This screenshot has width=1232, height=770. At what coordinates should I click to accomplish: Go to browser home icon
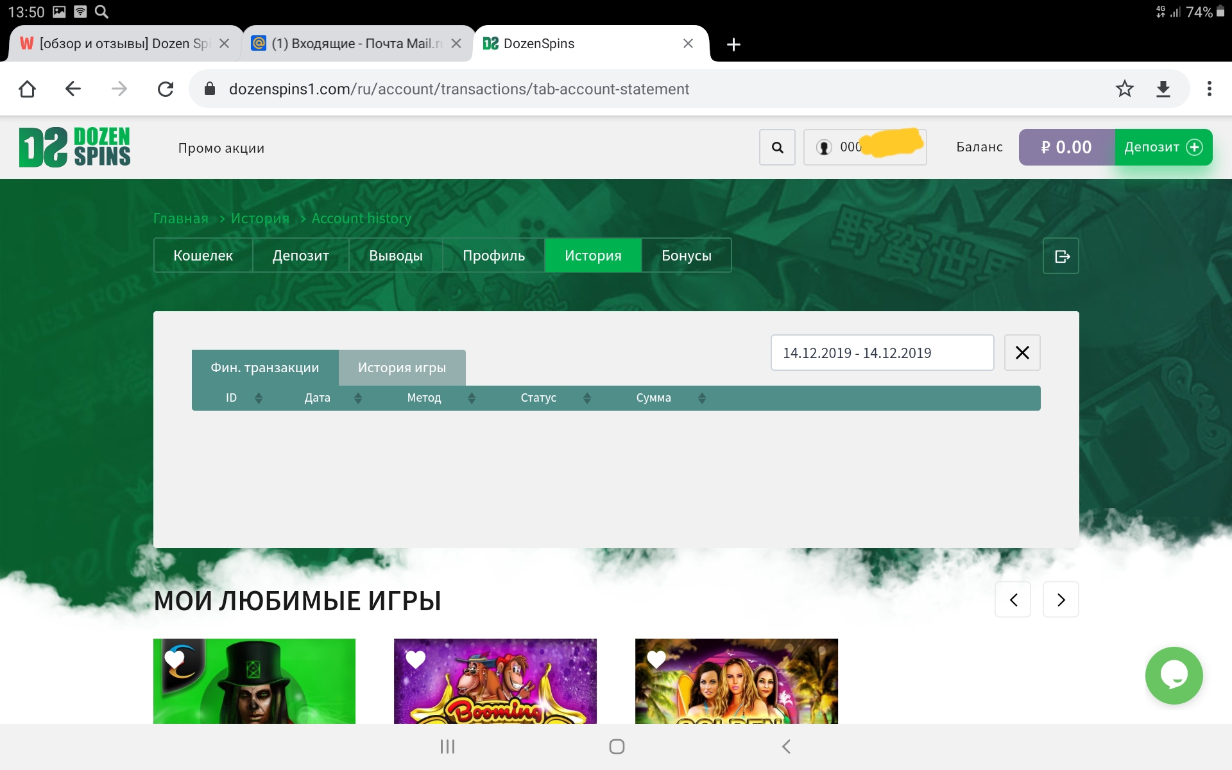coord(27,89)
